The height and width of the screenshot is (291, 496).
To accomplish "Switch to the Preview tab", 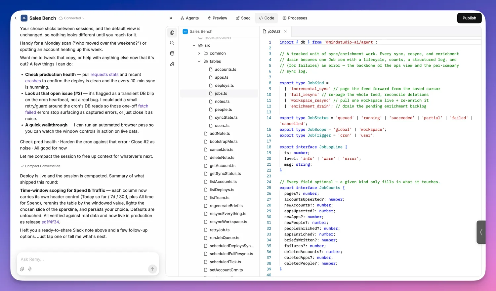I will (217, 18).
